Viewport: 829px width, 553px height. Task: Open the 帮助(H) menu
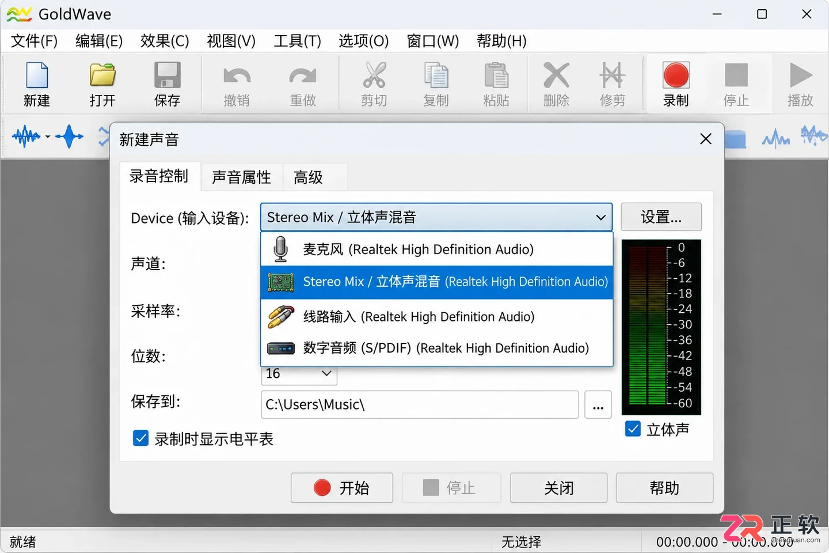click(501, 41)
